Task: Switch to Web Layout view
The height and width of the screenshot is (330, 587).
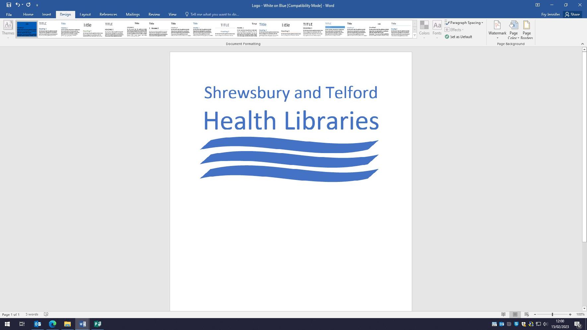Action: (x=527, y=314)
